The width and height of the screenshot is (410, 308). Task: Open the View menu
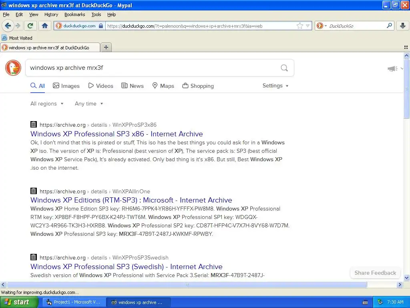[x=34, y=14]
